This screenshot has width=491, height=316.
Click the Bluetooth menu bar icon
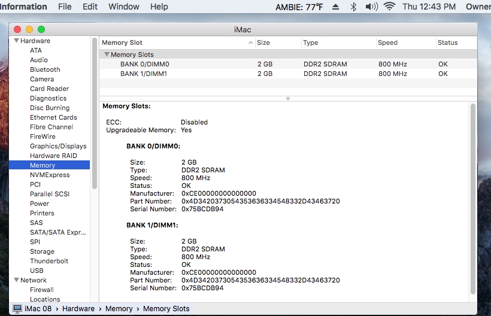353,7
